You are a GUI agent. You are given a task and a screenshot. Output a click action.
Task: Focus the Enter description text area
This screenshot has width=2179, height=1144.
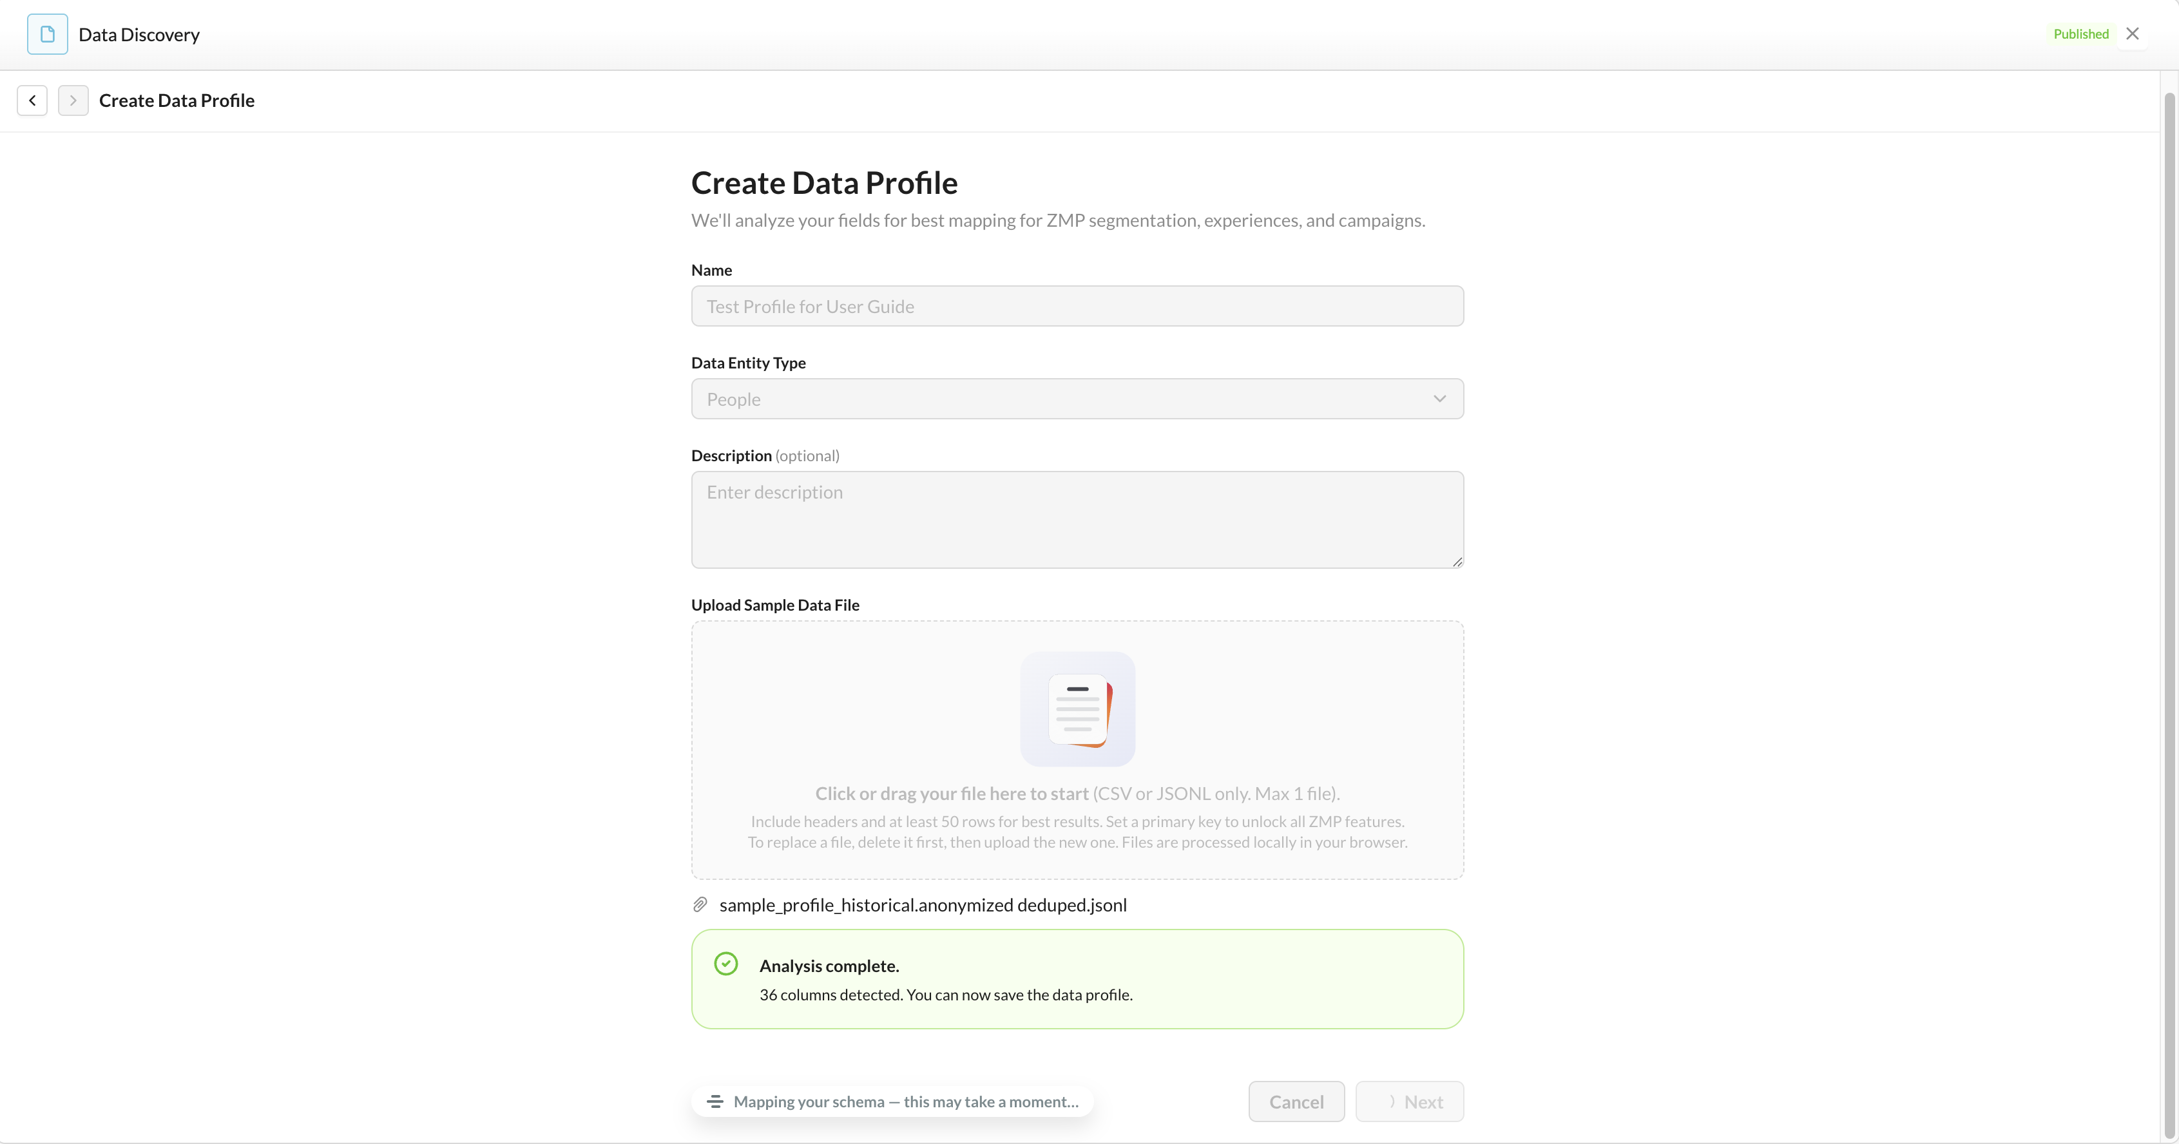pyautogui.click(x=1078, y=520)
